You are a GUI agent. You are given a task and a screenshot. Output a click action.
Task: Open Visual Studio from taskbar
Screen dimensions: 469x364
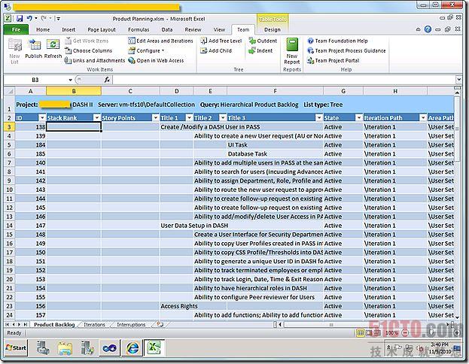click(109, 348)
